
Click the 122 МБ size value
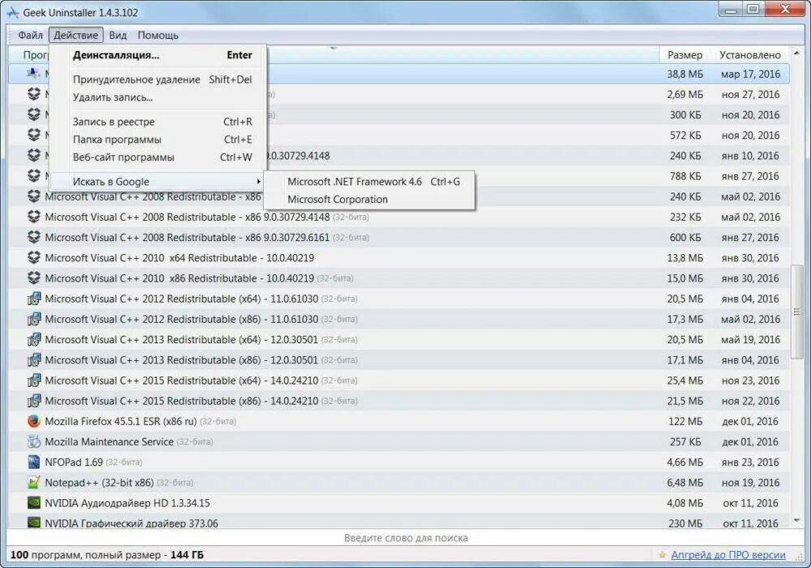coord(685,421)
